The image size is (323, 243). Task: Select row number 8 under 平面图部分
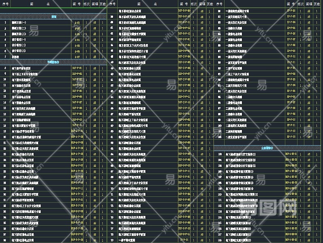[x=5, y=68]
